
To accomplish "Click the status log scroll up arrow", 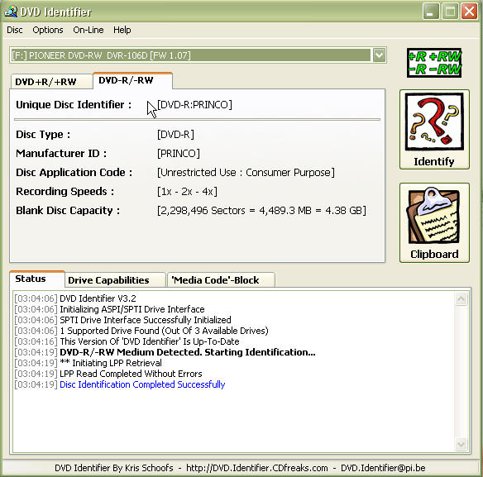I will 461,298.
